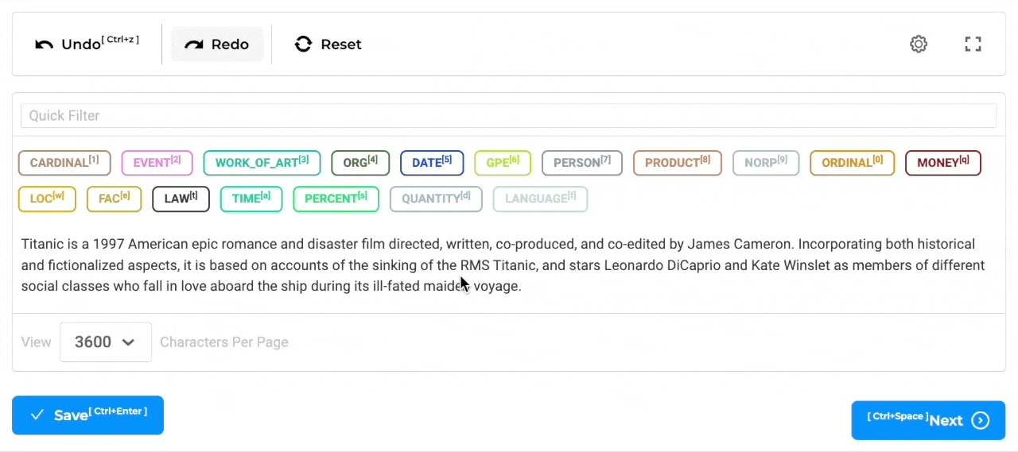Image resolution: width=1018 pixels, height=452 pixels.
Task: Choose the ORDINAL label tag
Action: tap(852, 163)
